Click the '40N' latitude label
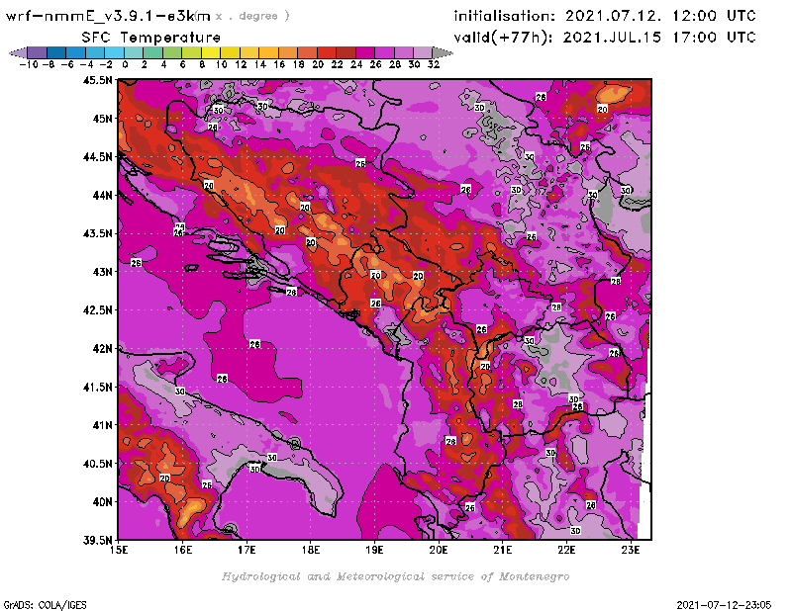The image size is (792, 611). pos(102,501)
